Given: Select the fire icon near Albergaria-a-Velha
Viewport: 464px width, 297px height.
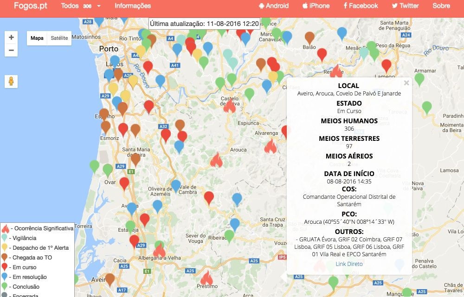Looking at the screenshot, I should (159, 251).
